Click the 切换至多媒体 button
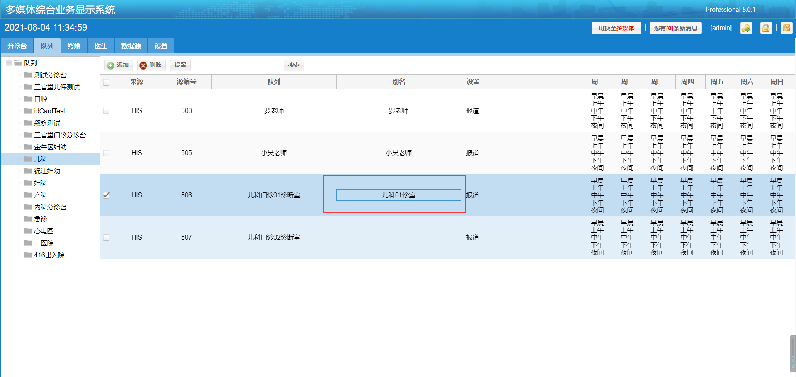 click(x=616, y=28)
